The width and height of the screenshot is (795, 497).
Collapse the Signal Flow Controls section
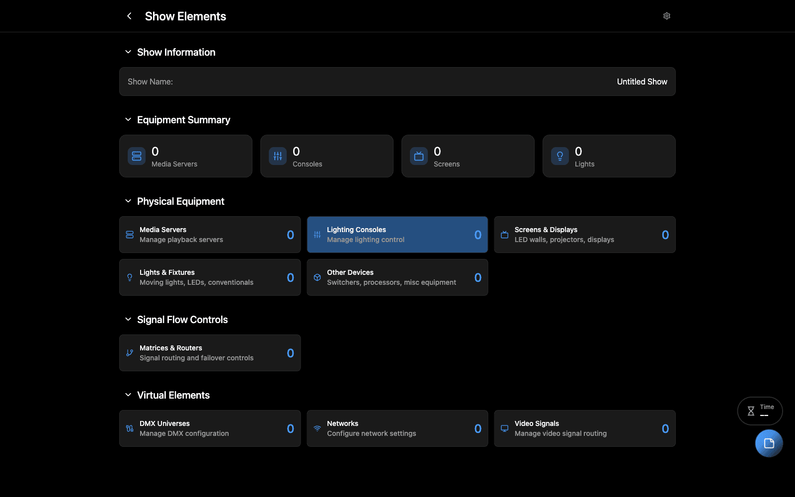tap(128, 319)
